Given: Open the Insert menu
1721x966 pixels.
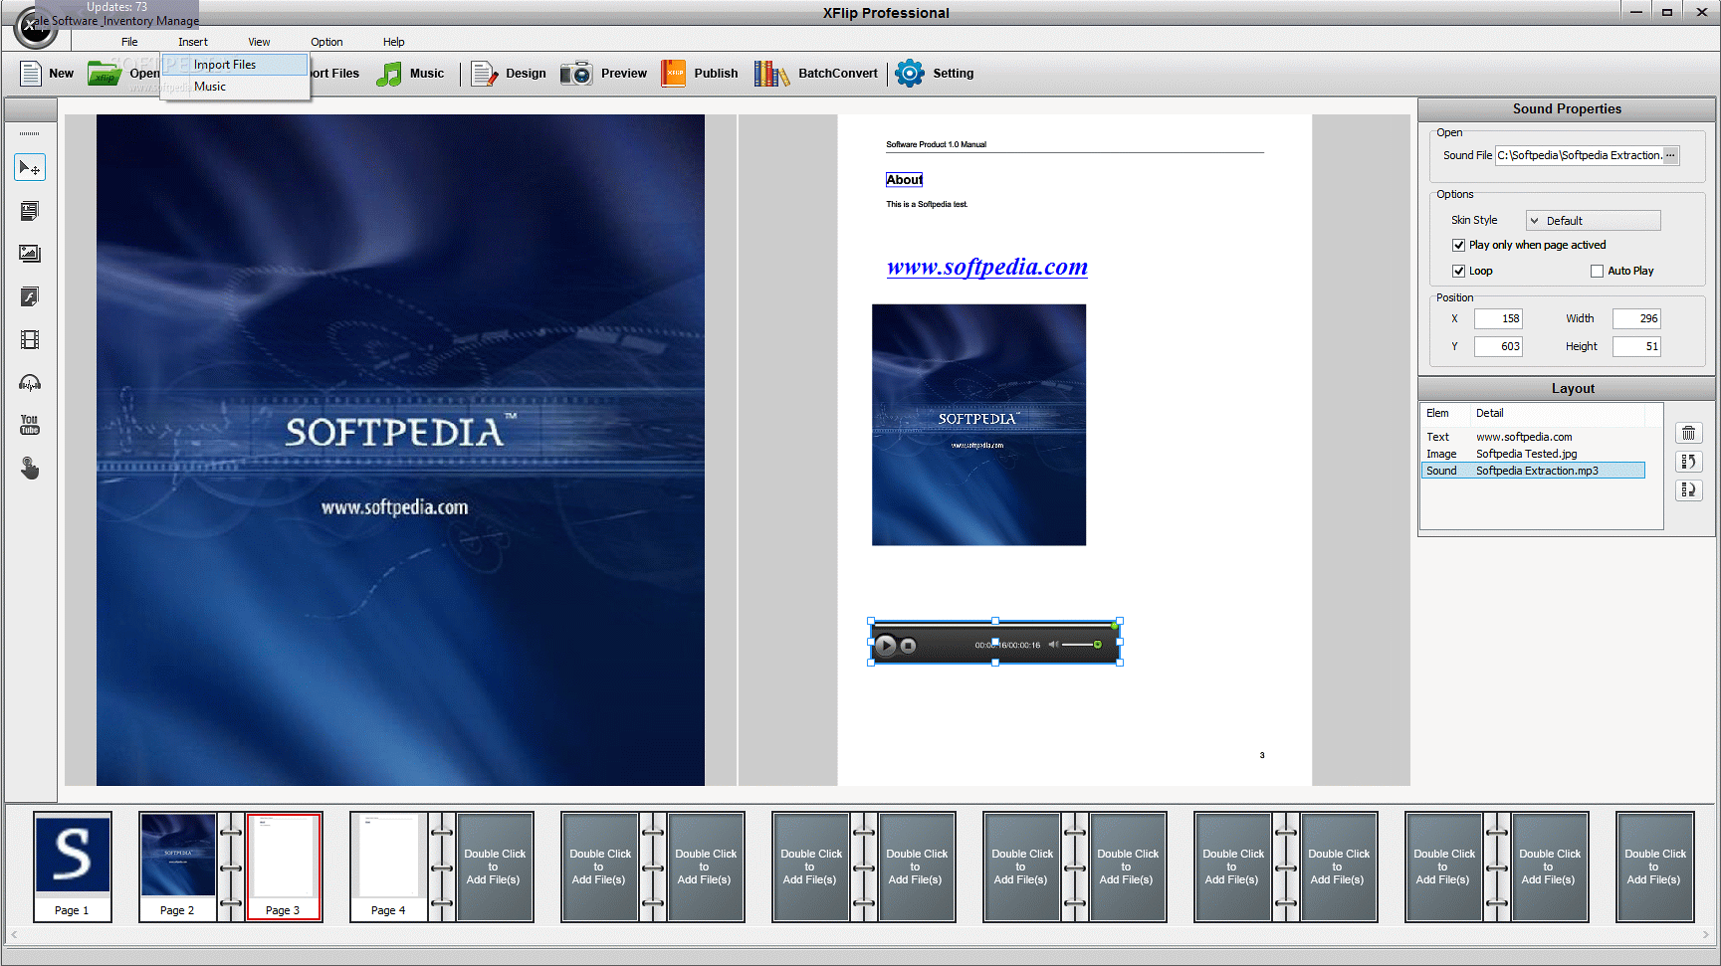Looking at the screenshot, I should click(193, 42).
